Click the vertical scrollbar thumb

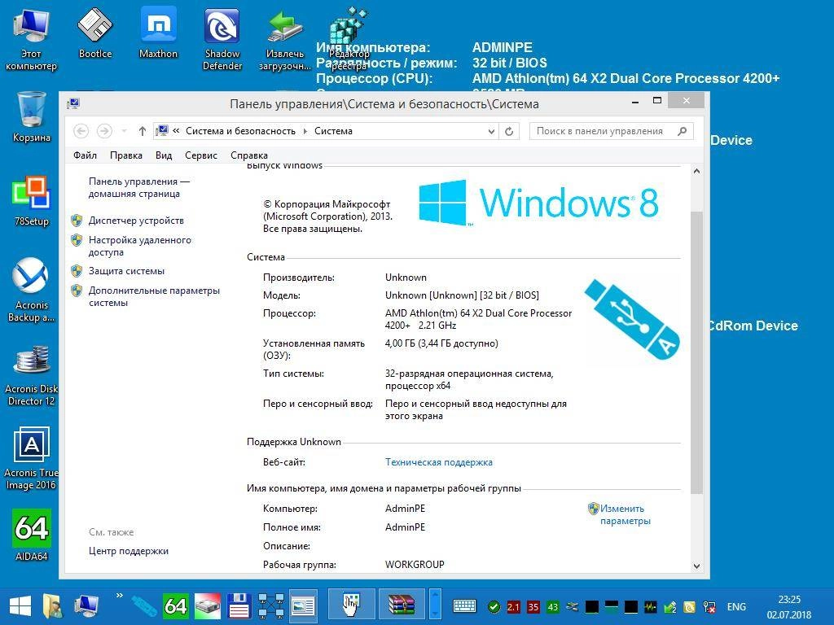(x=697, y=353)
